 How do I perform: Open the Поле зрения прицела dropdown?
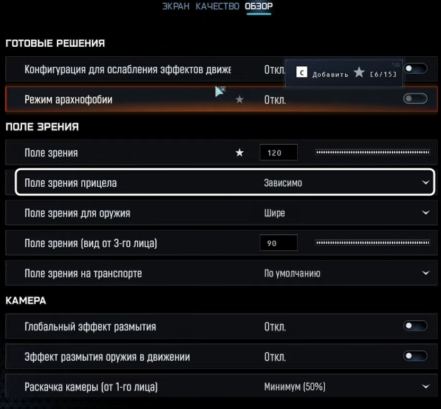425,182
